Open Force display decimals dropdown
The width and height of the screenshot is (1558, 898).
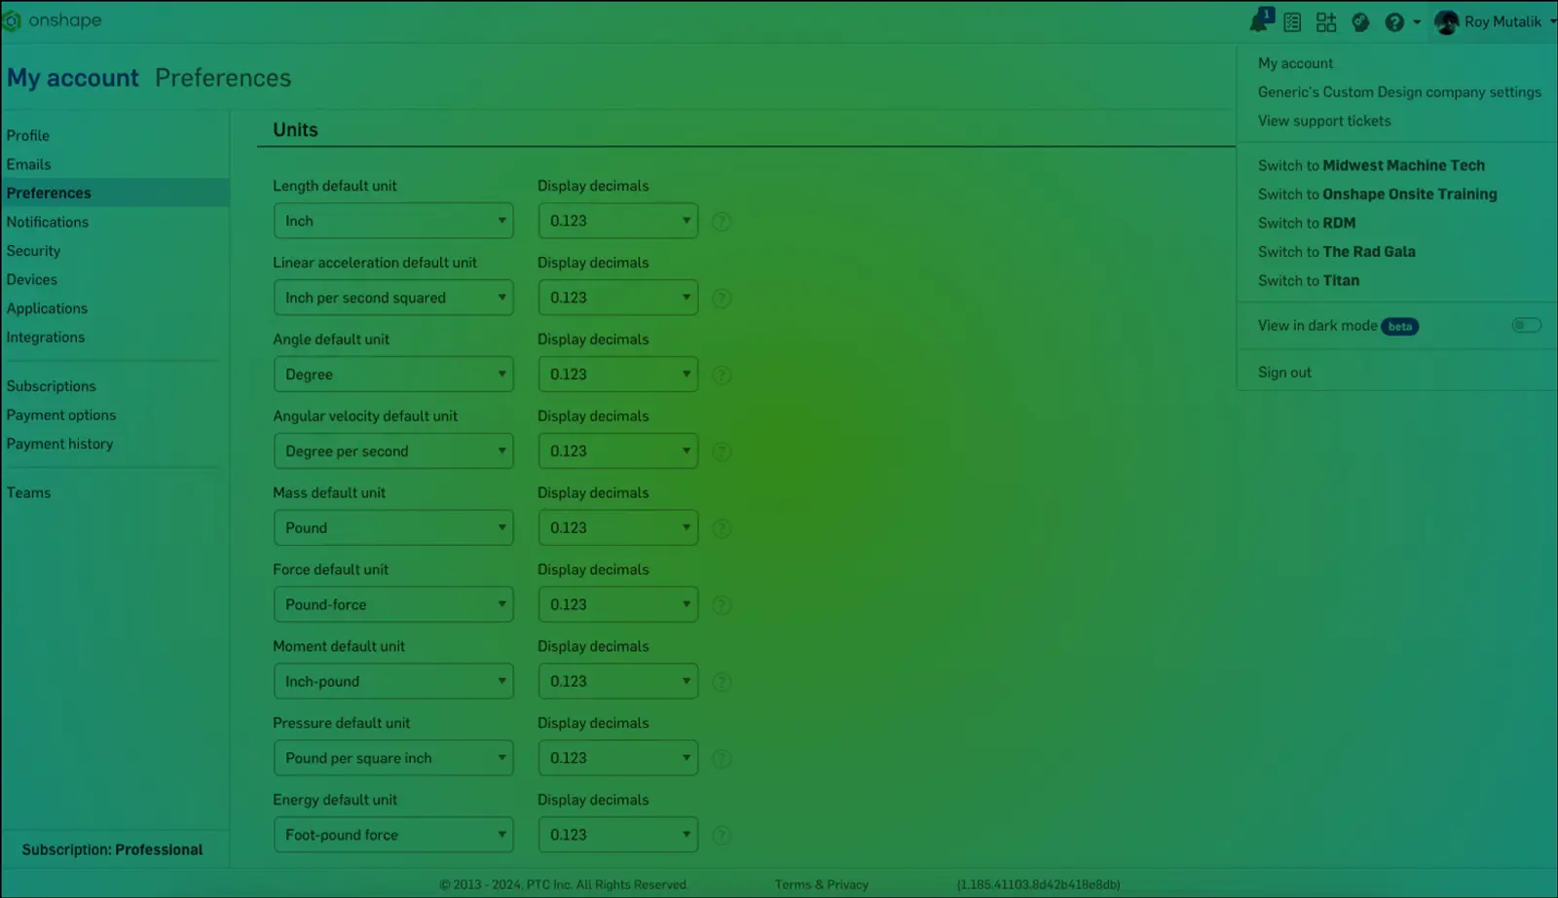tap(618, 604)
